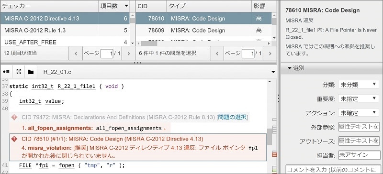Image resolution: width=383 pixels, height=174 pixels.
Task: Open アクション dropdown set to 未確定
Action: (358, 113)
